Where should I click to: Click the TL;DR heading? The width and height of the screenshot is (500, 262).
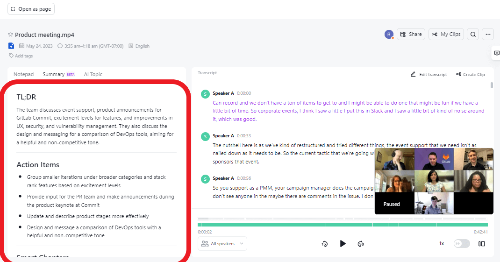click(27, 97)
